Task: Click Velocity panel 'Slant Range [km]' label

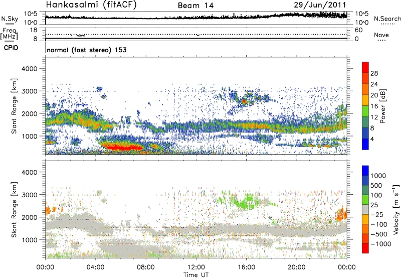Action: (14, 209)
